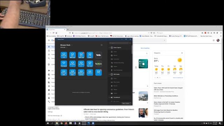Open a new browser tab

coord(68,29)
